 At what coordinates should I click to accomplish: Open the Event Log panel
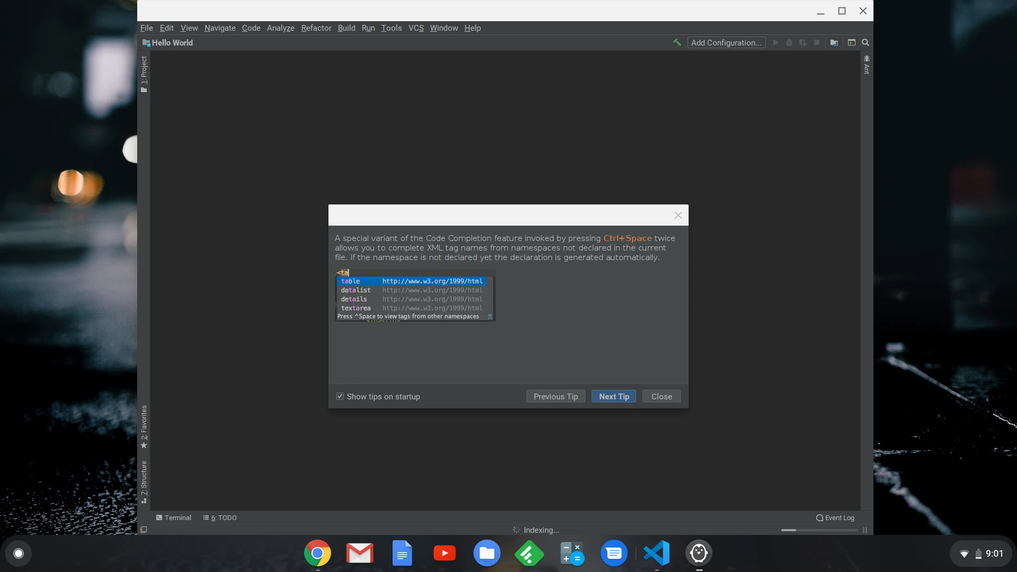tap(835, 517)
